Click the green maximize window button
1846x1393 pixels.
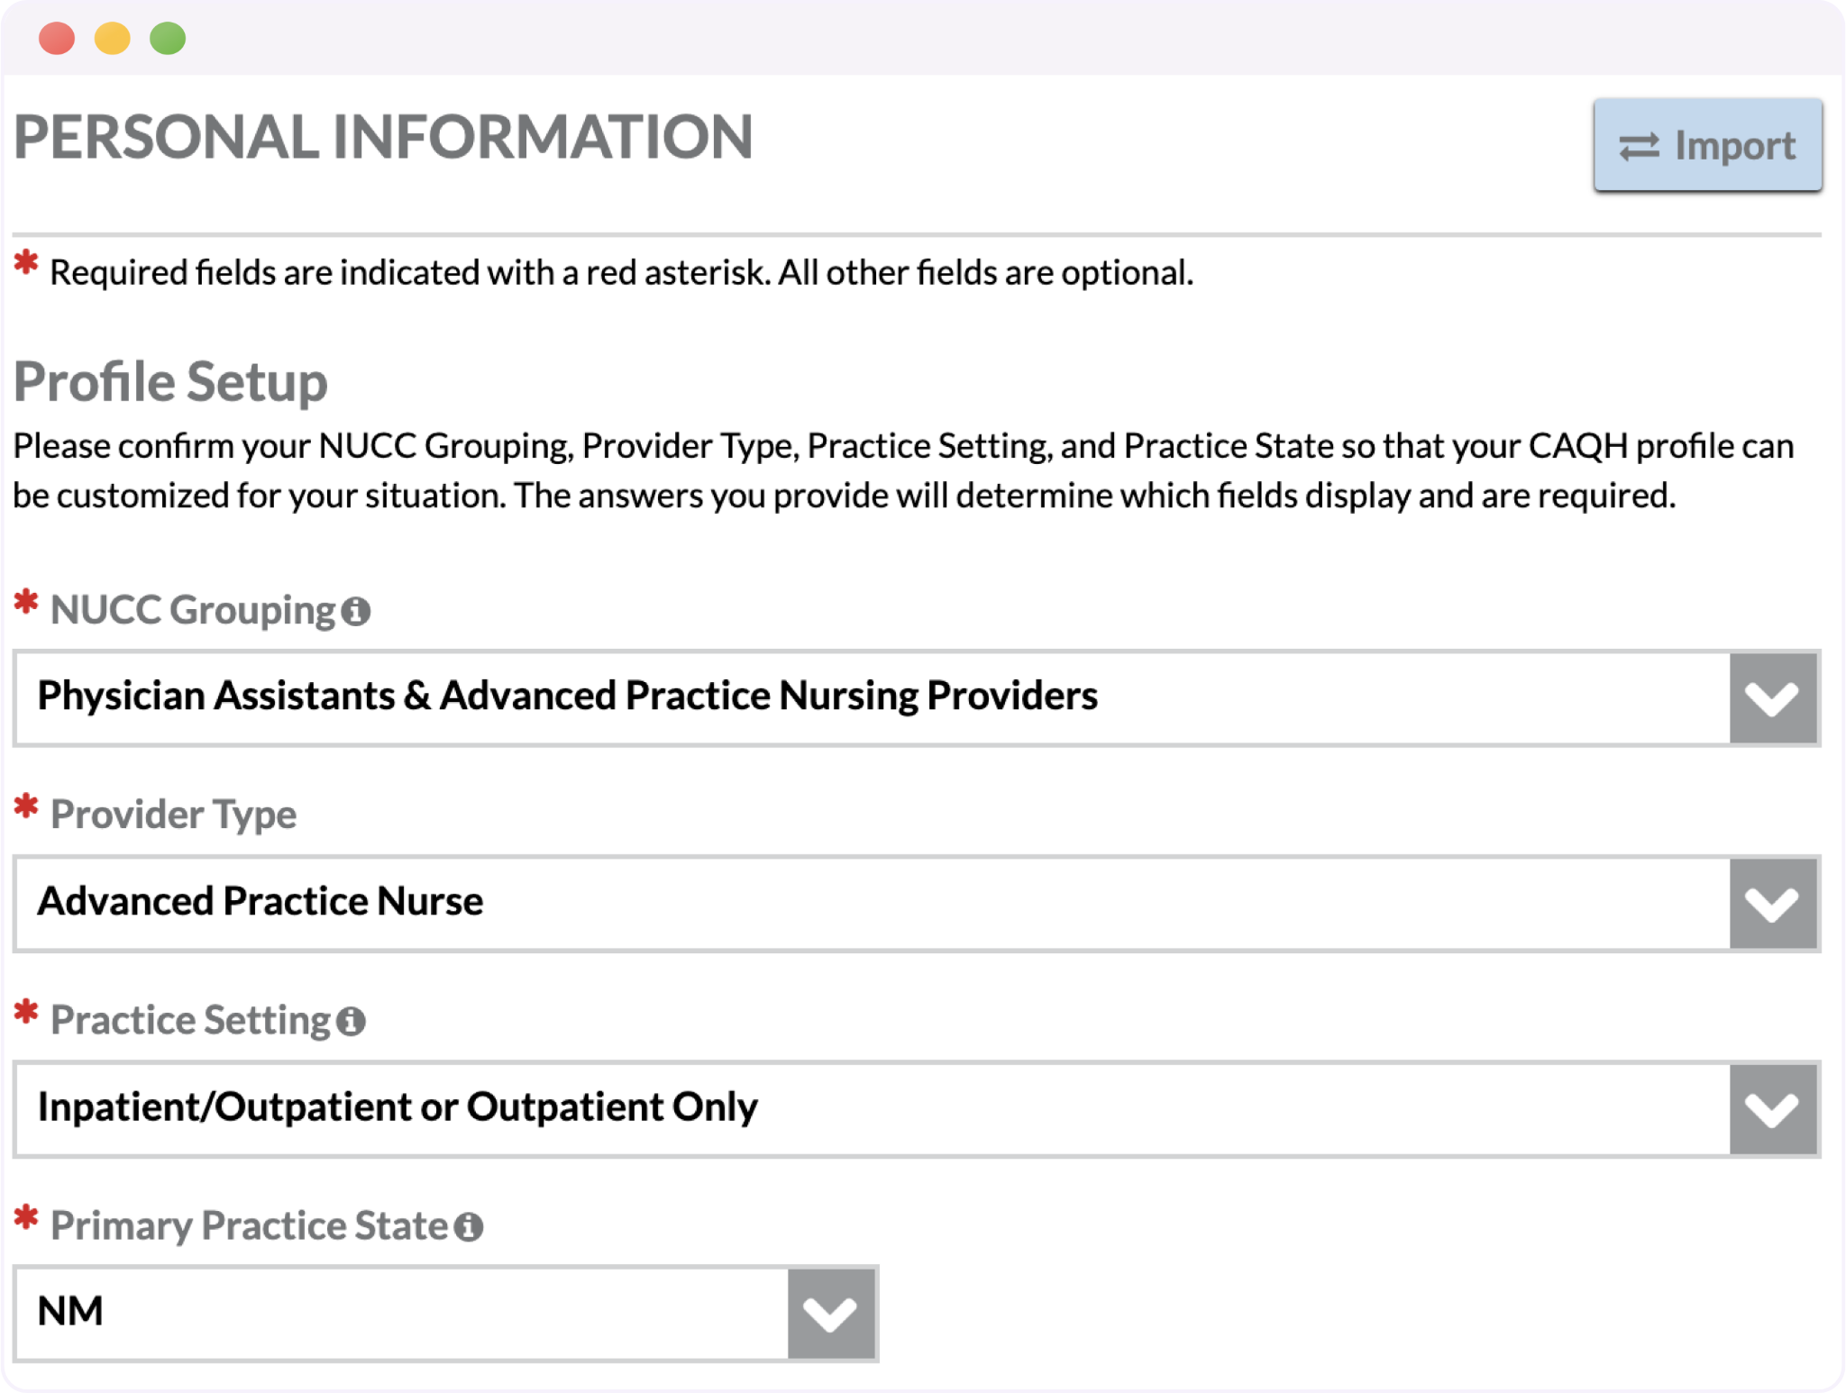(168, 39)
